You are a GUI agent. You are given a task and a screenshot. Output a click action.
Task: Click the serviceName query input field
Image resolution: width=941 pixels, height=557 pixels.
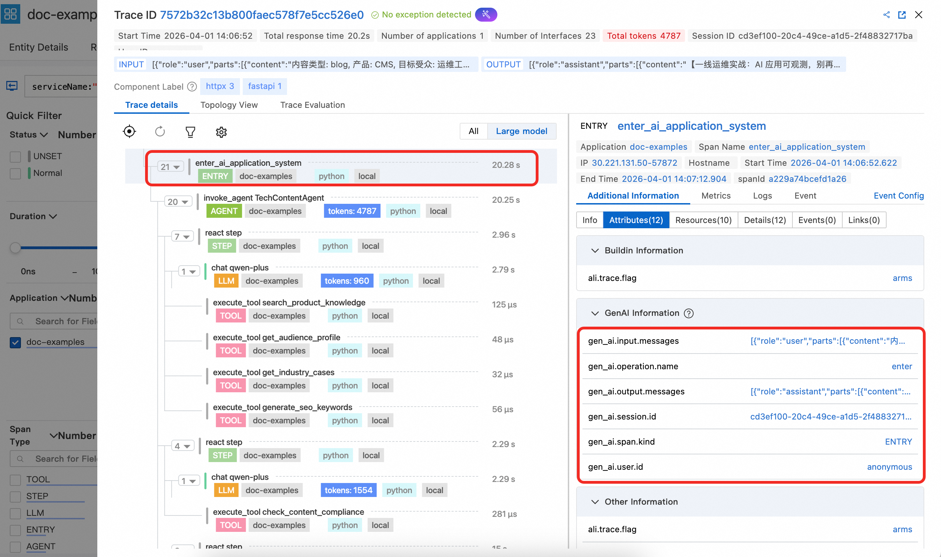point(61,87)
